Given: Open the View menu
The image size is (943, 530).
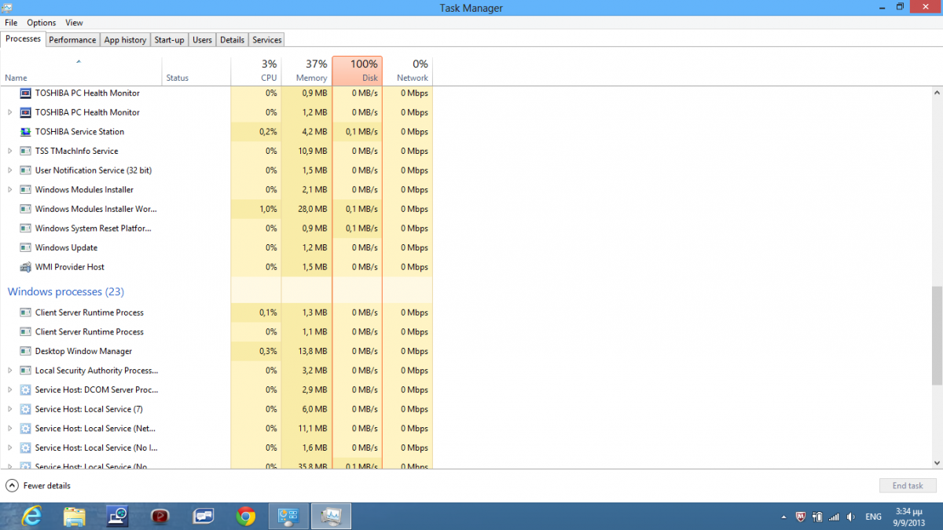Looking at the screenshot, I should [74, 23].
